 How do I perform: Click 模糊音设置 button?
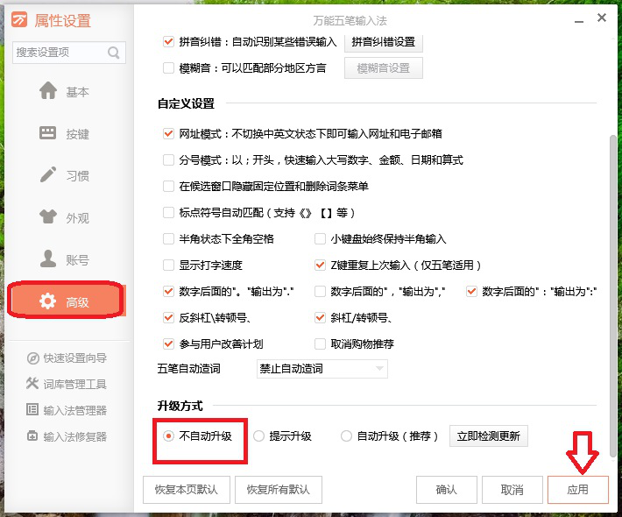coord(383,68)
